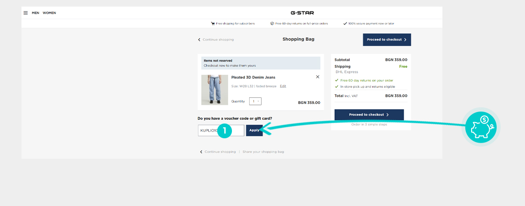Click the teal piggy bank savings icon
The image size is (525, 206).
483,127
